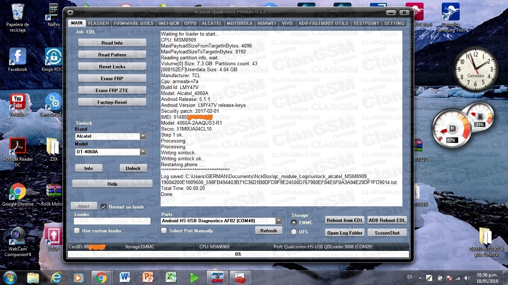This screenshot has height=285, width=508.
Task: Open Windows Explorer from the taskbar
Action: [33, 278]
